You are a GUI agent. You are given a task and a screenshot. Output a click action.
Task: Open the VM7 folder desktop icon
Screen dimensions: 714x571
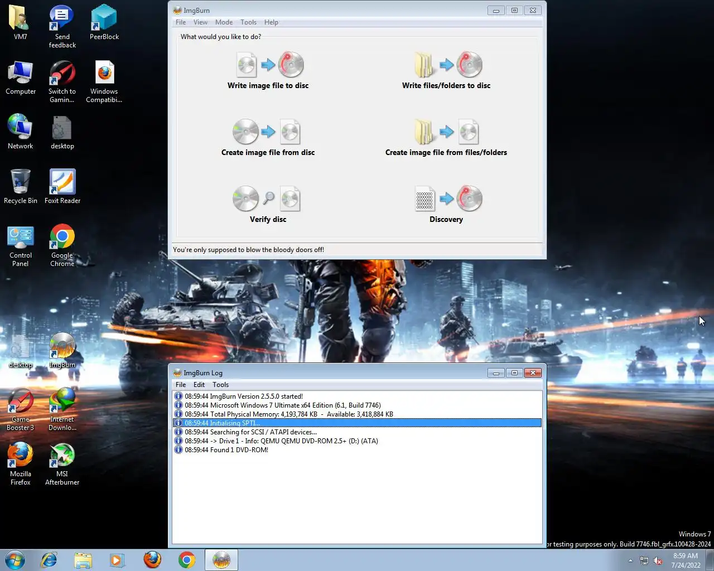coord(21,22)
